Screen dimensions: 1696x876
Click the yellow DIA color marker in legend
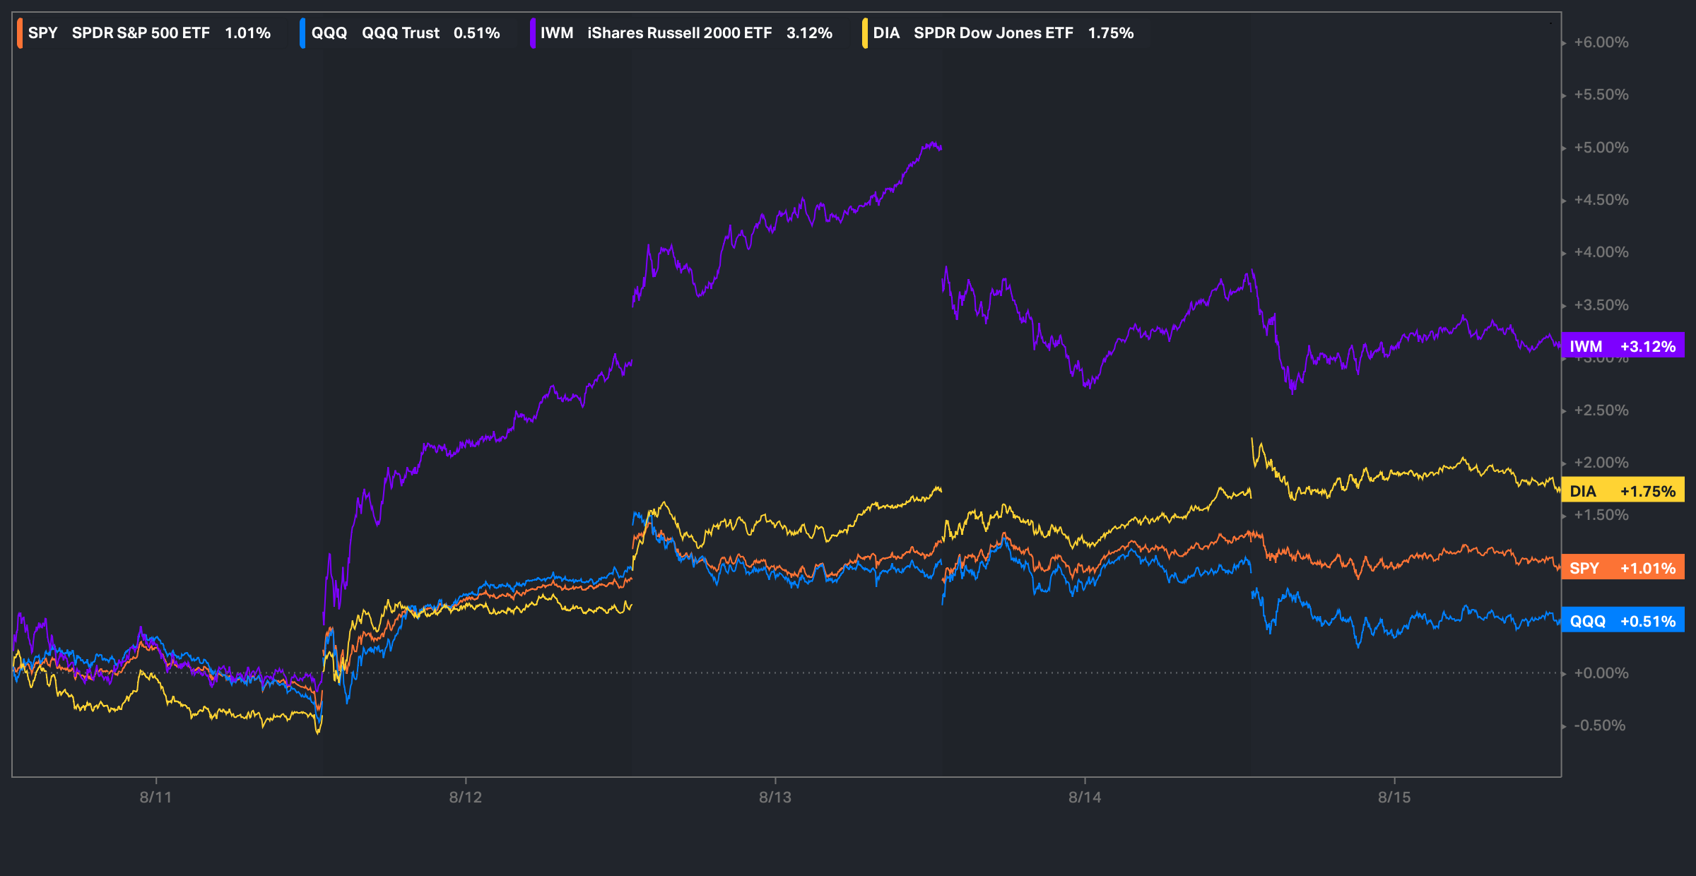(x=865, y=33)
